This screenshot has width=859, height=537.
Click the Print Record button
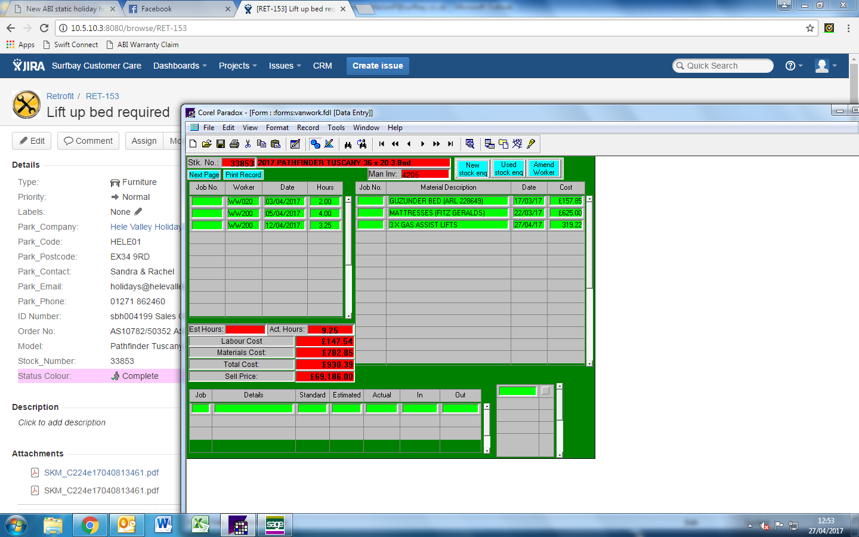pyautogui.click(x=243, y=175)
